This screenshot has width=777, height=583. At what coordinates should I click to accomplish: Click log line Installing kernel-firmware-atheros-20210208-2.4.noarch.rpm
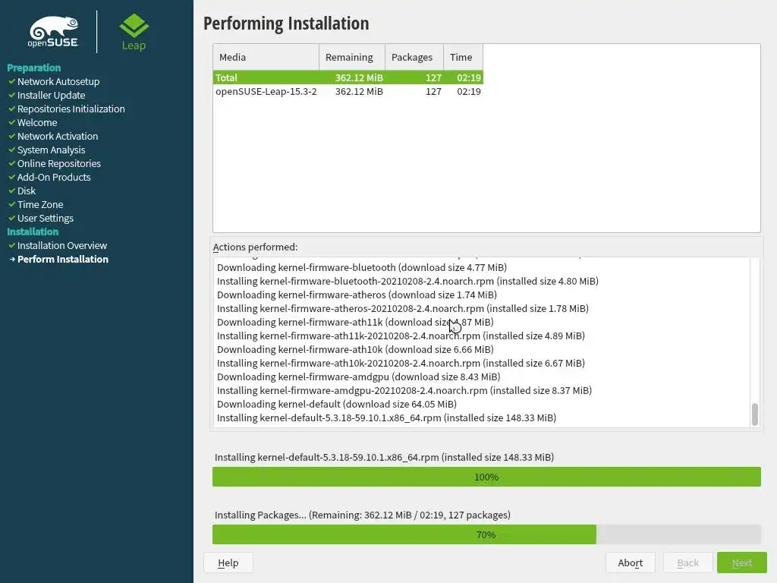403,308
